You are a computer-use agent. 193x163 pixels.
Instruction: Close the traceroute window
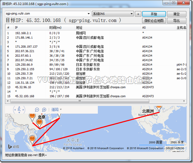(184, 3)
